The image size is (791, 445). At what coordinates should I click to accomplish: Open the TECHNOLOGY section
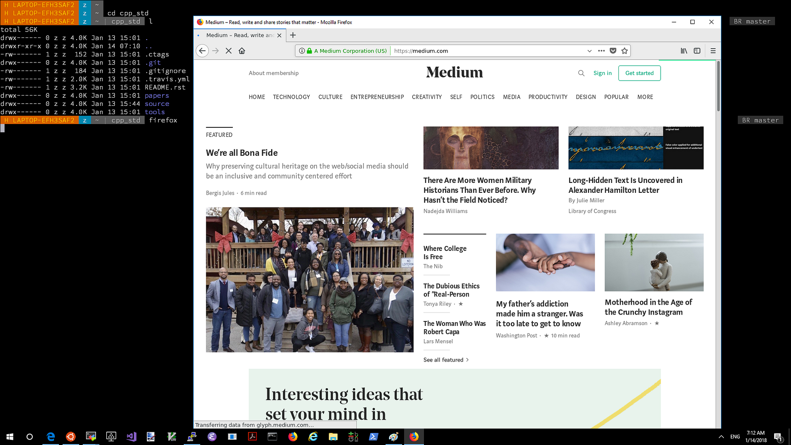(x=291, y=97)
